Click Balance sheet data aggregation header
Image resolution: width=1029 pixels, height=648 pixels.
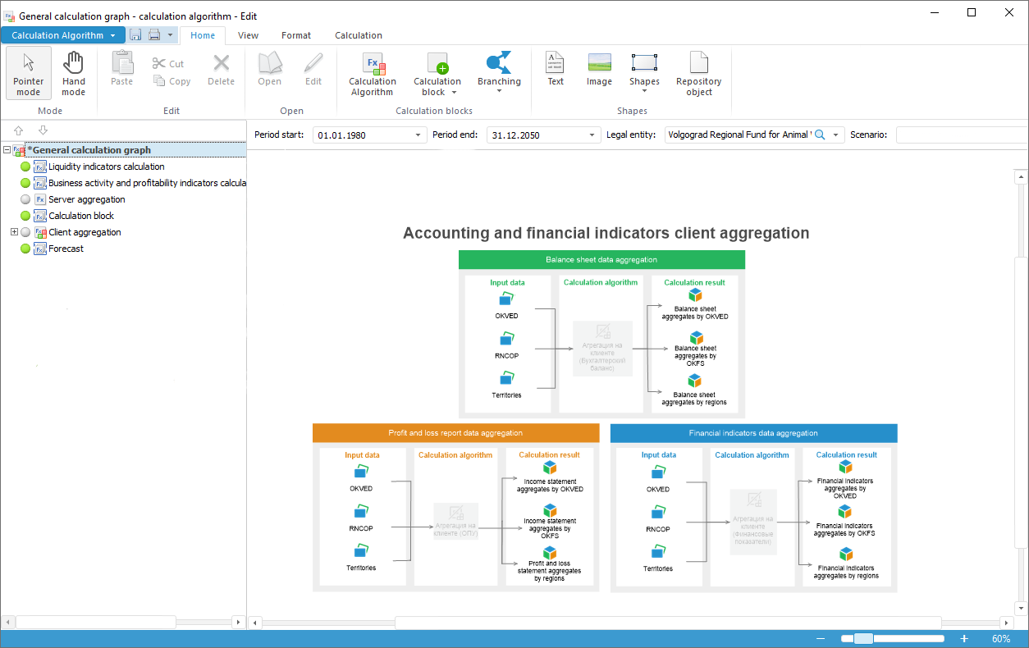point(601,259)
